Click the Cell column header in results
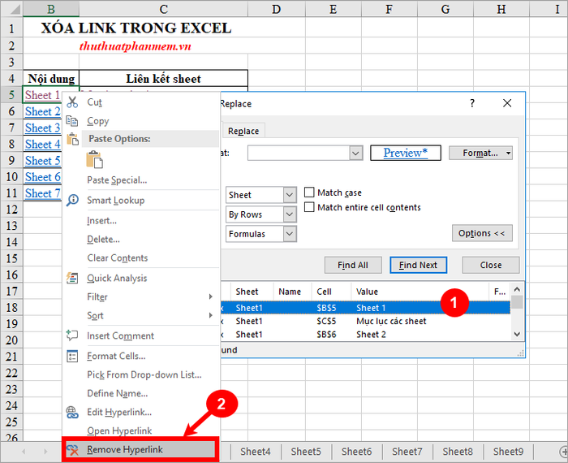 [331, 292]
